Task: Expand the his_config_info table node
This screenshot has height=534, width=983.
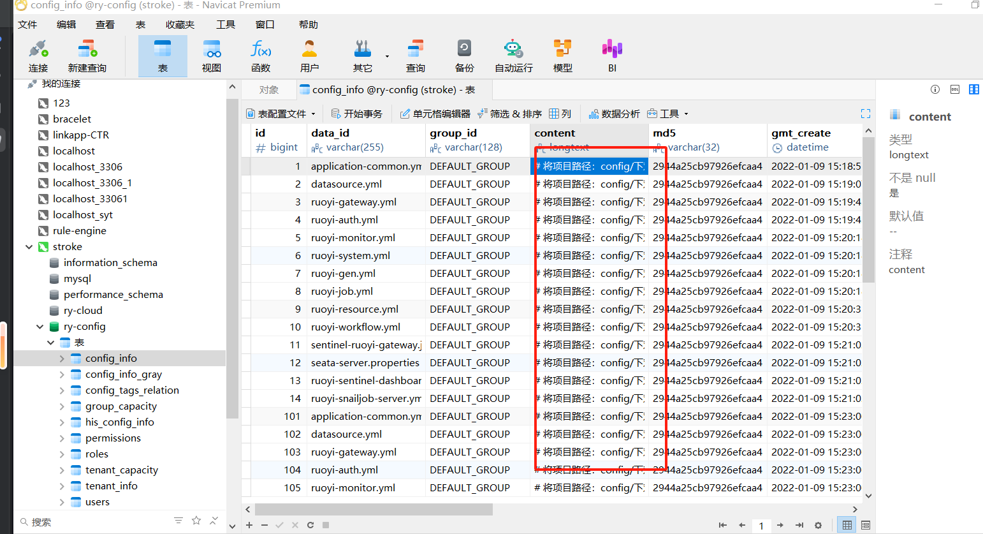Action: 62,422
